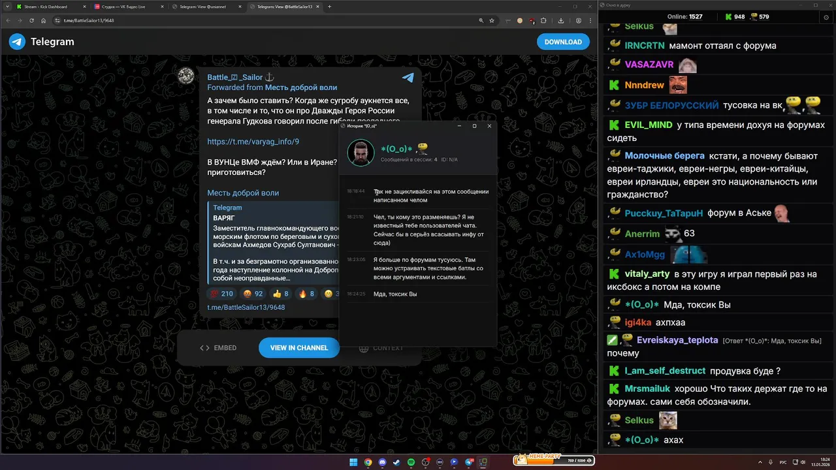Click the first thumbs-up reaction with 8

pyautogui.click(x=280, y=294)
